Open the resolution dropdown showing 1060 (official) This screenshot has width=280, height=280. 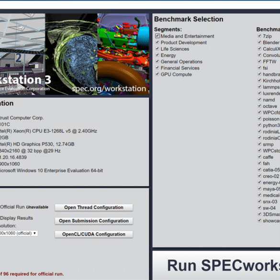[x=19, y=233]
